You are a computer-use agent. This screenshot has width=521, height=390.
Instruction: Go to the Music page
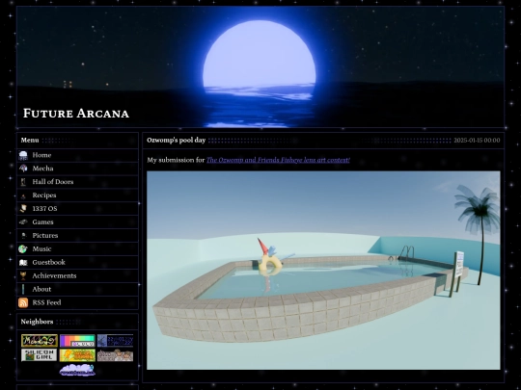[41, 248]
